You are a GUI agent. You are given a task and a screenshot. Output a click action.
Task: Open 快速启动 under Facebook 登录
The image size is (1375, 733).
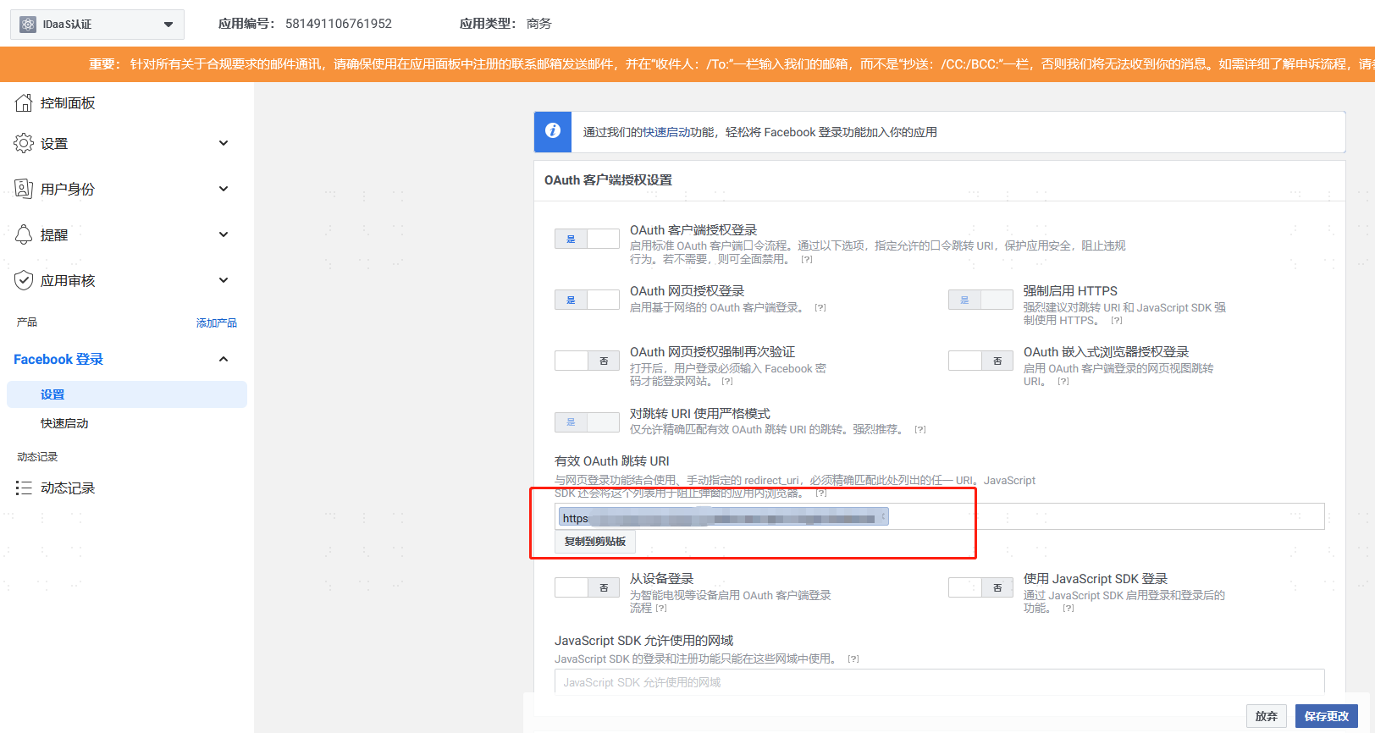[64, 423]
